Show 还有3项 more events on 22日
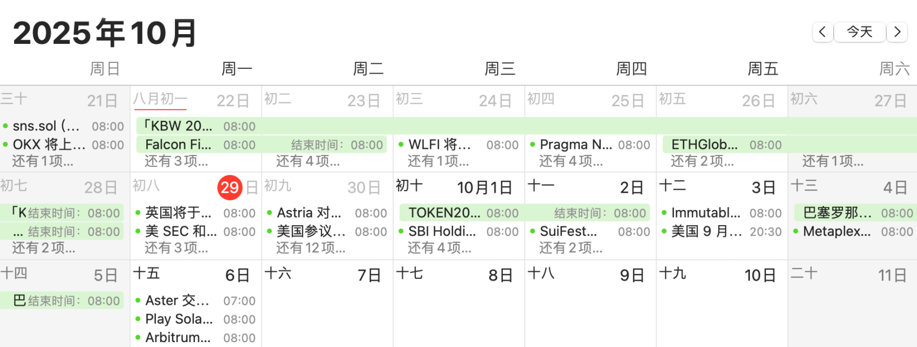This screenshot has width=917, height=347. click(176, 161)
